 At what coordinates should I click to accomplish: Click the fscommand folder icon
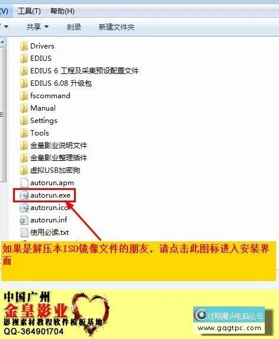click(24, 96)
